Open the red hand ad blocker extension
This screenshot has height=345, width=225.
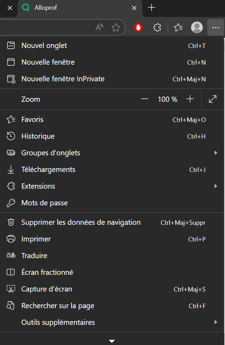[x=139, y=27]
